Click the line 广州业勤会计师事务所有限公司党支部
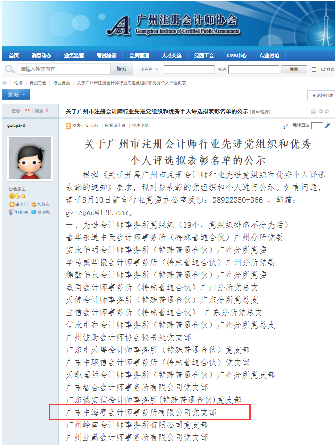Screen dimensions: 335x445 (137, 437)
